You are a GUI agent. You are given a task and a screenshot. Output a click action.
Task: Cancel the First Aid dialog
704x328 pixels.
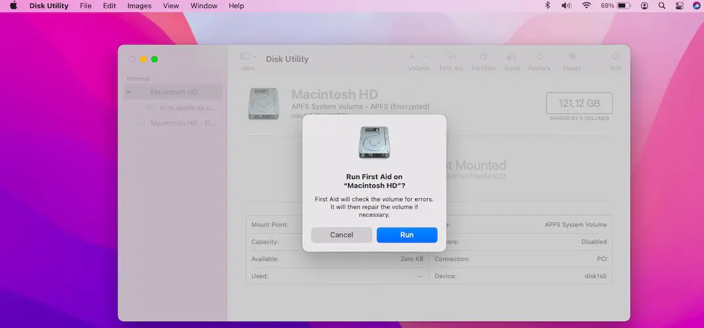tap(341, 235)
